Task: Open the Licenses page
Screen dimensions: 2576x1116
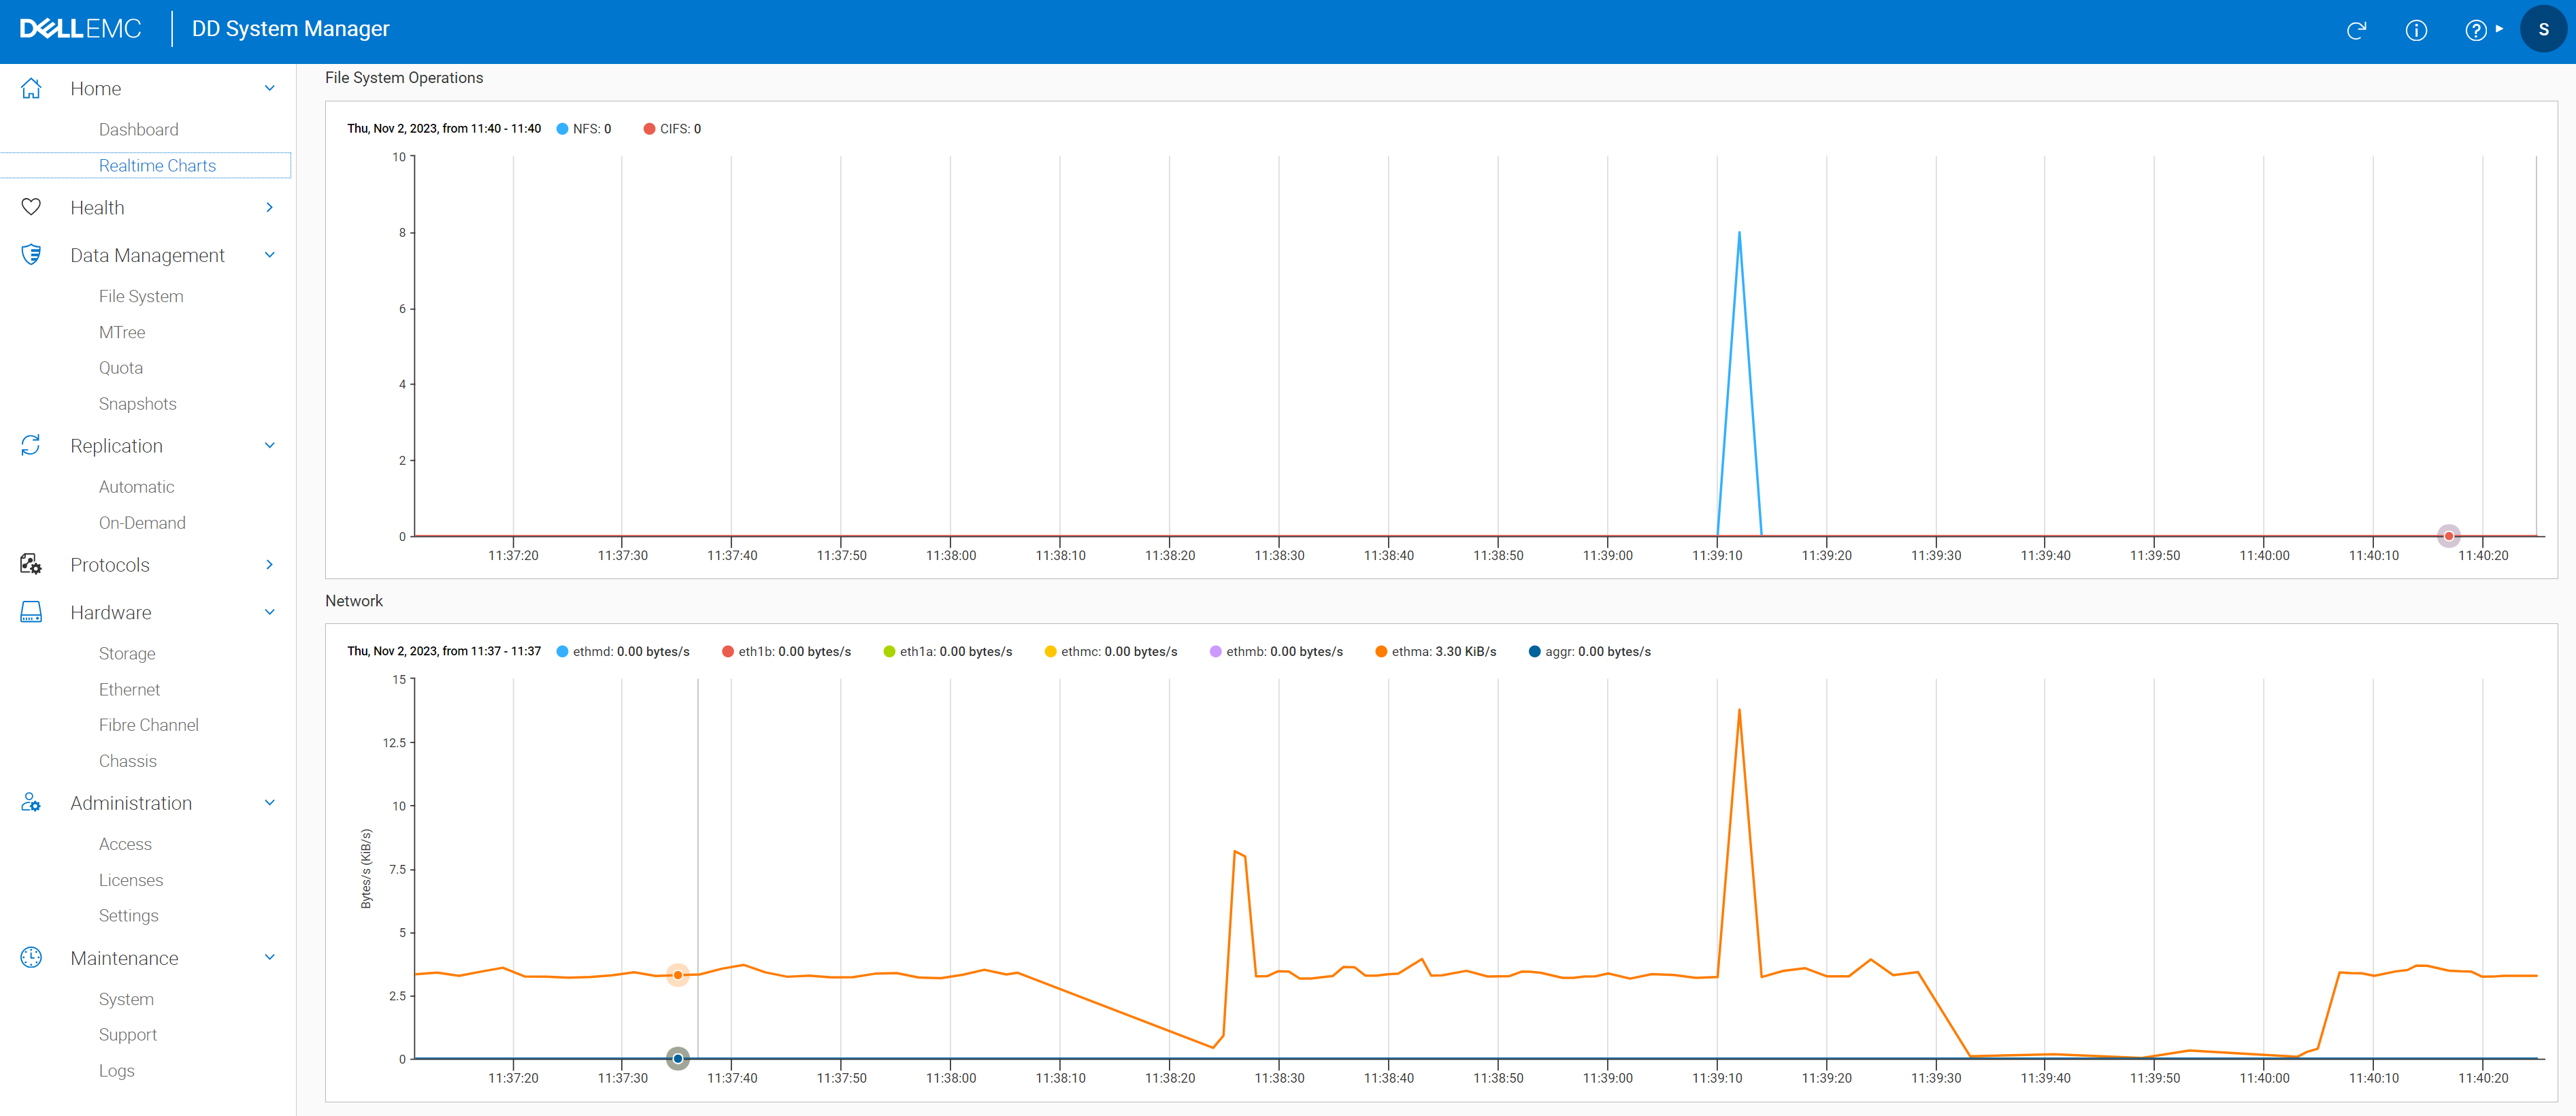Action: click(x=131, y=879)
